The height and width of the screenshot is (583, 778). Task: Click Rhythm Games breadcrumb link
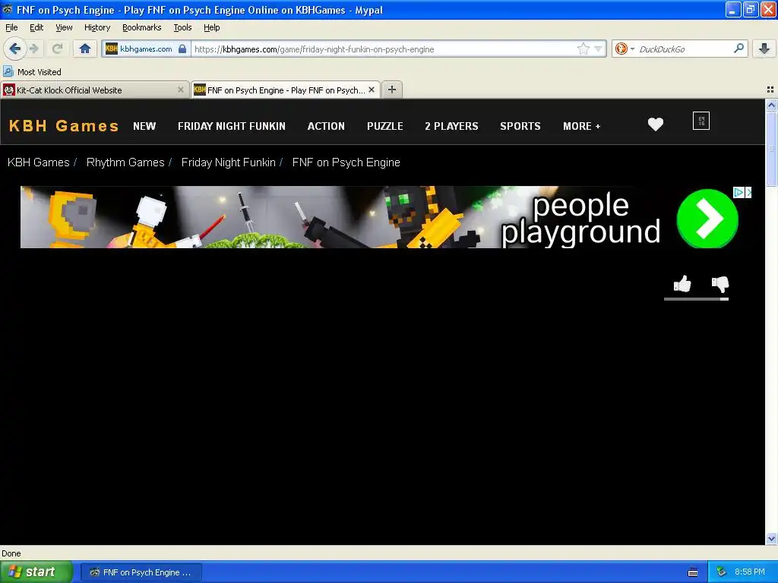click(125, 162)
